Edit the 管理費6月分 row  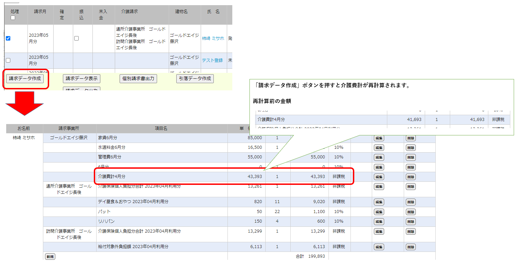coord(379,157)
